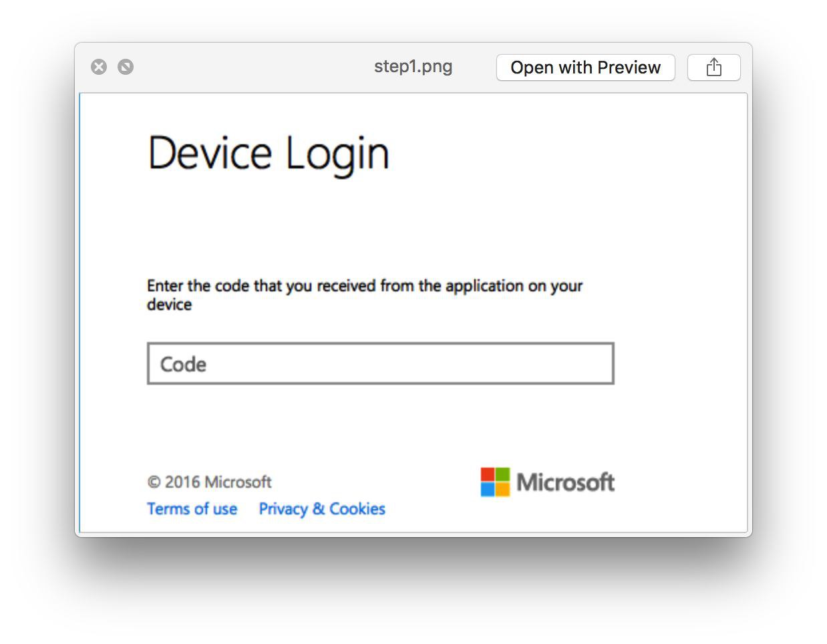
Task: Click the full screen icon in title bar
Action: click(x=126, y=67)
